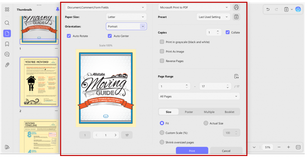Toggle the Auto Center checkbox
This screenshot has height=159, width=307.
tap(110, 36)
